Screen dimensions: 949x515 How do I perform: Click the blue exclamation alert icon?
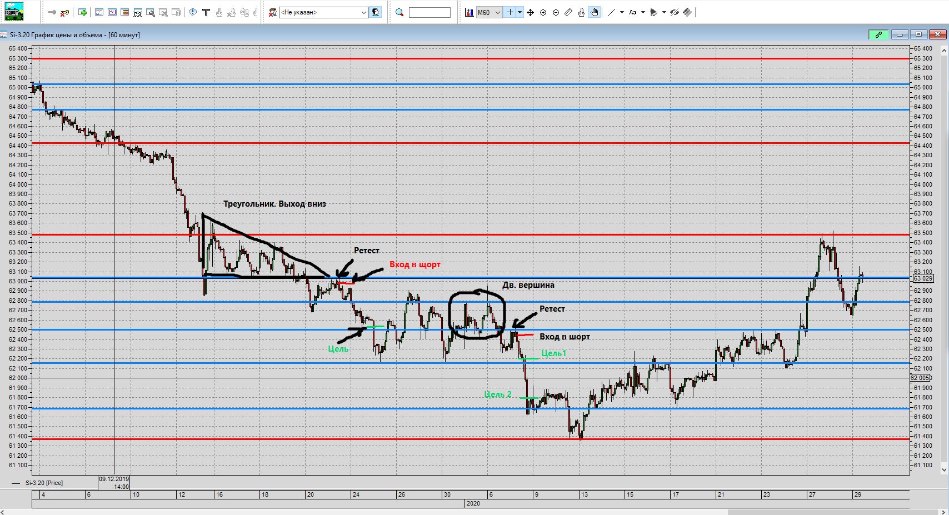click(193, 12)
